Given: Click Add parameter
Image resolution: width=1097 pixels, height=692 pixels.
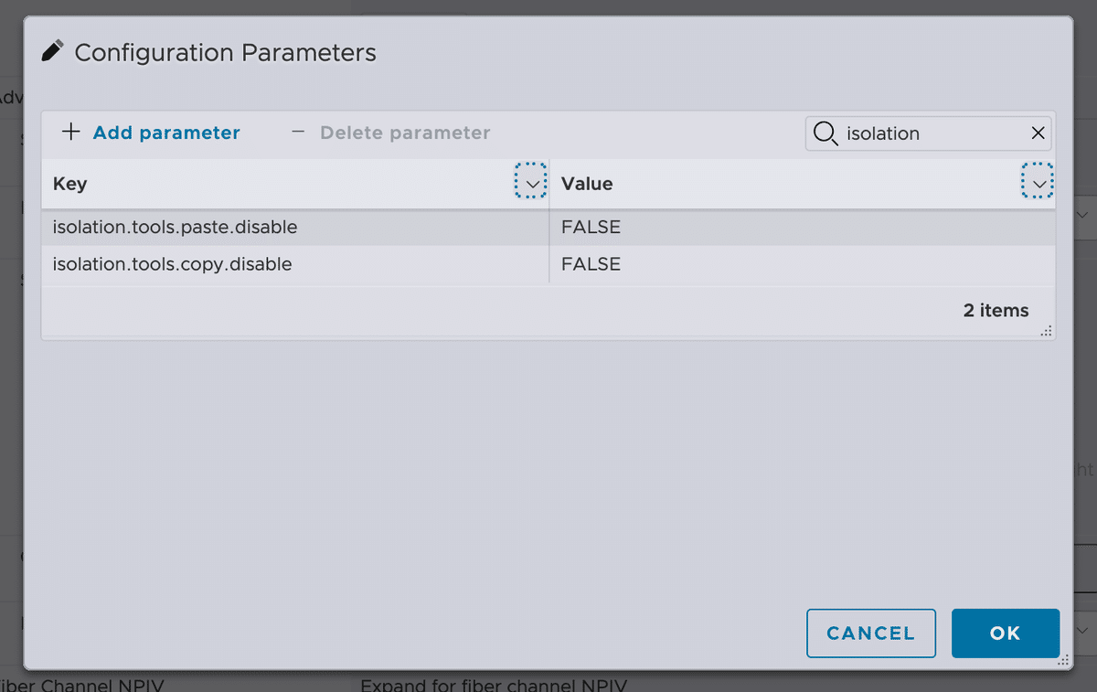Looking at the screenshot, I should (166, 133).
